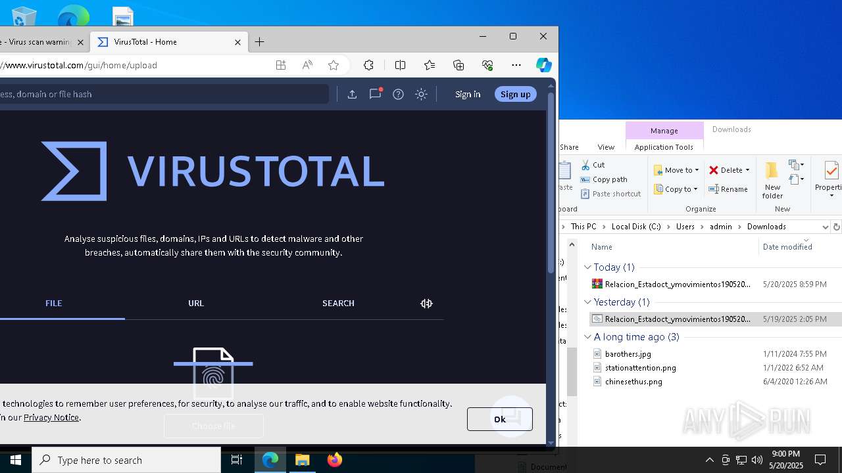Switch to the URL tab on VirusTotal

coord(196,303)
